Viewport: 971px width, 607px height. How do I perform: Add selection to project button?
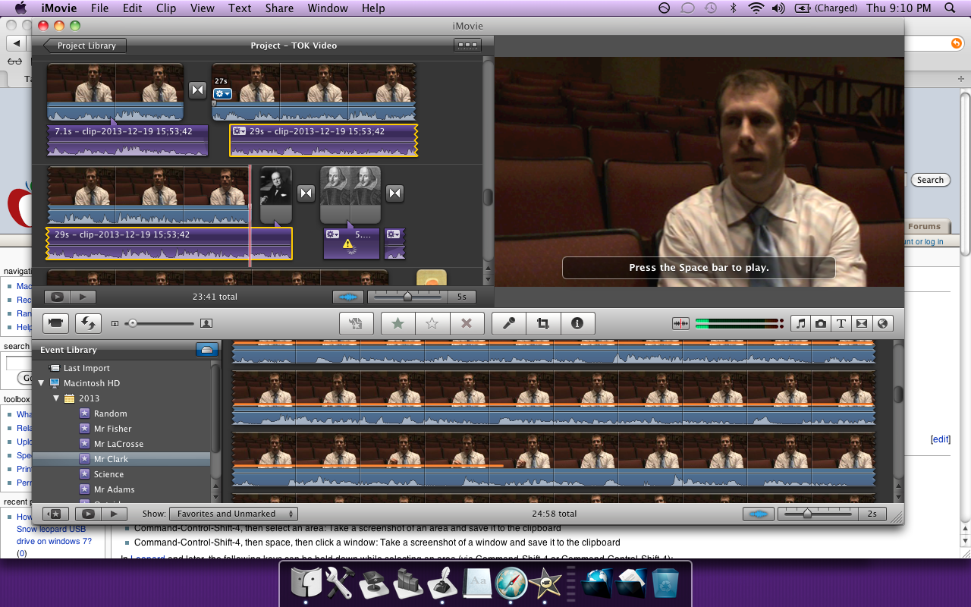click(x=357, y=323)
